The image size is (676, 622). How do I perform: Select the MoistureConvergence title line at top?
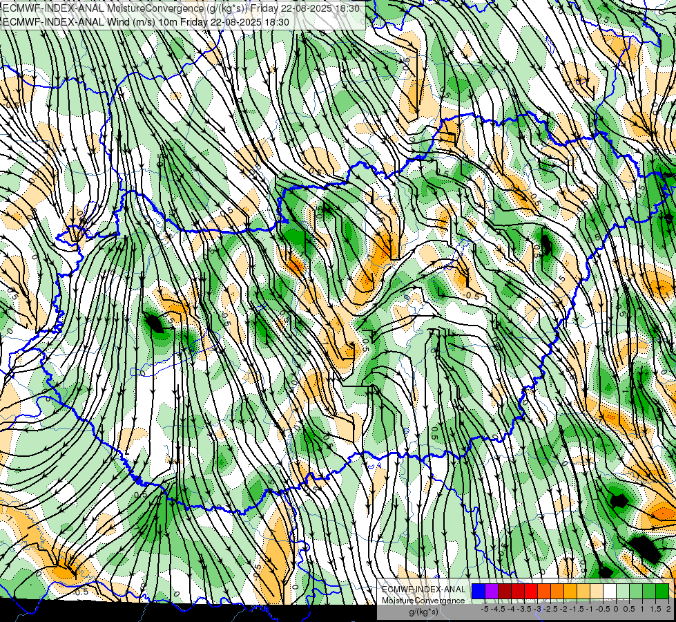point(181,8)
